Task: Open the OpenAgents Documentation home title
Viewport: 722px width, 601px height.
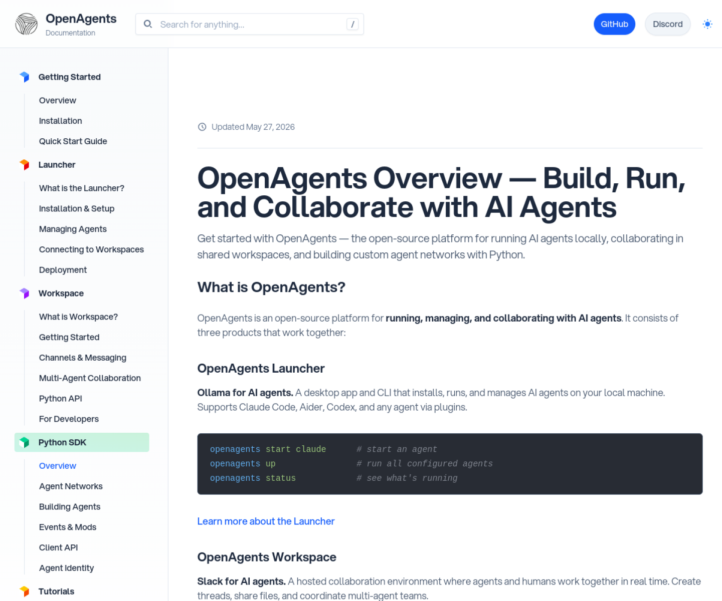Action: tap(81, 24)
